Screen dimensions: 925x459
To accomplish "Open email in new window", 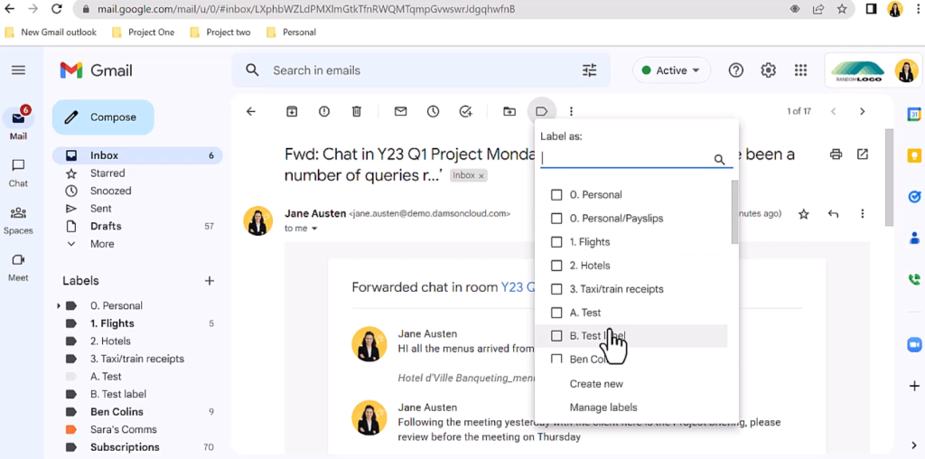I will tap(863, 155).
